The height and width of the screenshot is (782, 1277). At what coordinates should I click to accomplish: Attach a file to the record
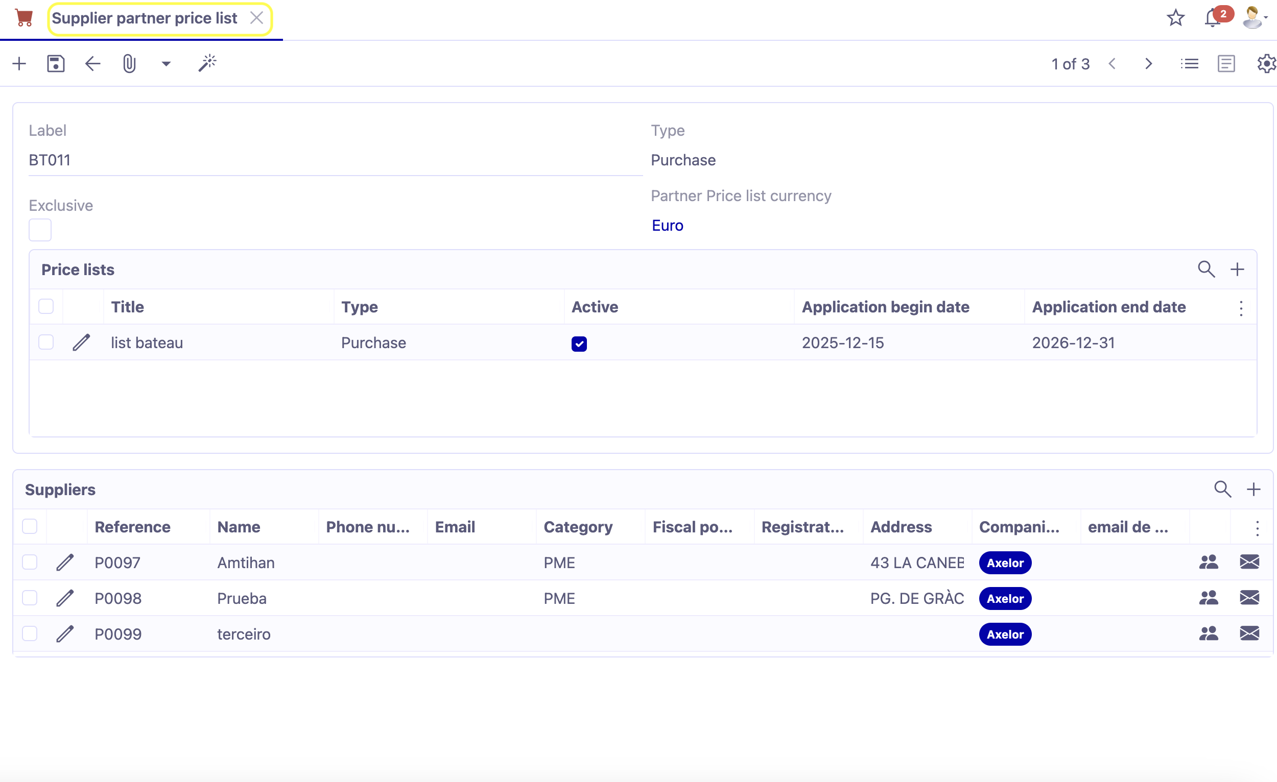(x=129, y=63)
